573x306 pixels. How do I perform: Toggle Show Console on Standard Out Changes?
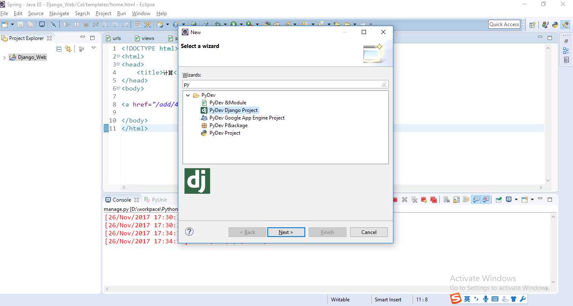[476, 200]
